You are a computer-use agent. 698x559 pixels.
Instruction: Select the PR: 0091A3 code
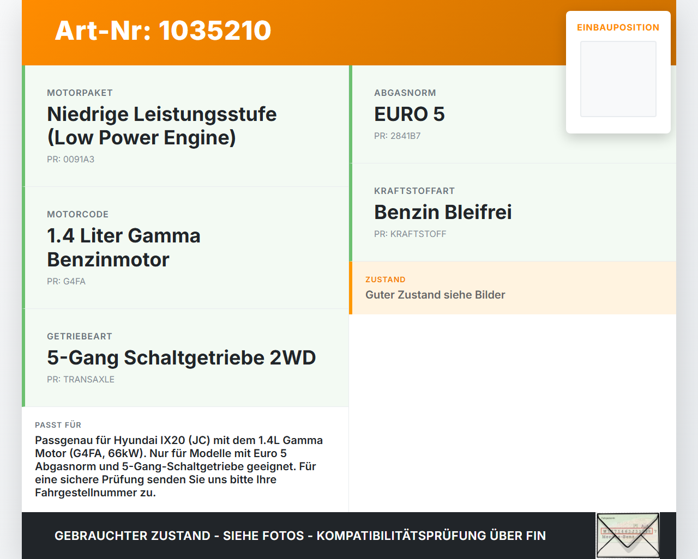[71, 159]
